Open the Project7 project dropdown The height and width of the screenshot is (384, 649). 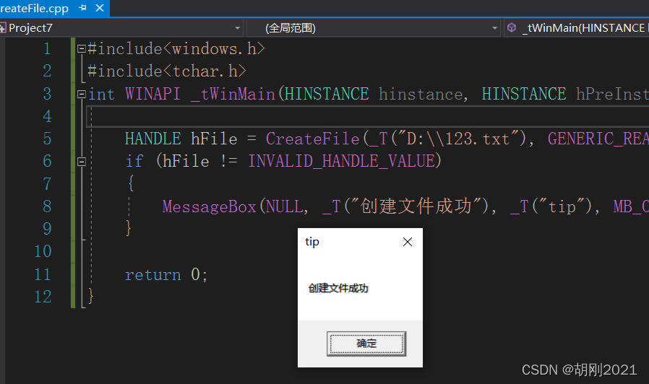(x=237, y=28)
